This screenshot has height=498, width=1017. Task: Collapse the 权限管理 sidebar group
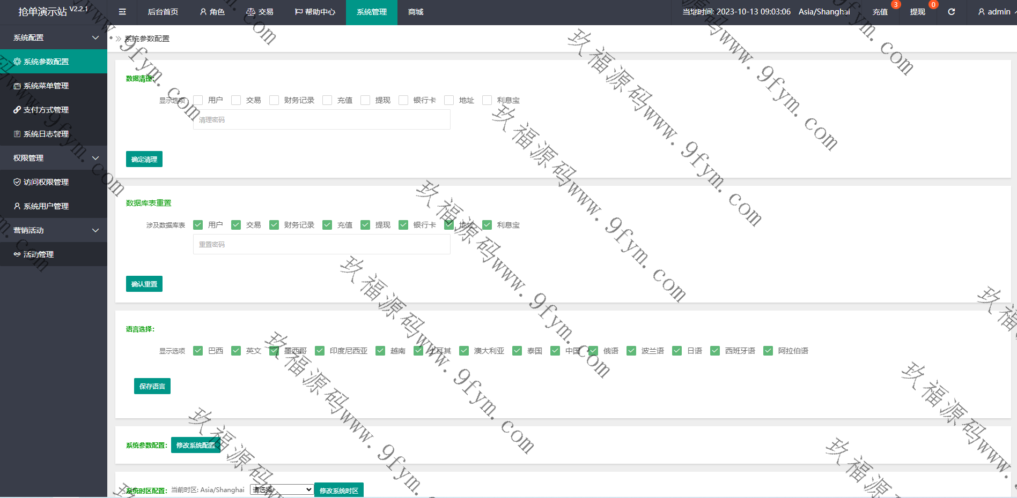(x=95, y=158)
